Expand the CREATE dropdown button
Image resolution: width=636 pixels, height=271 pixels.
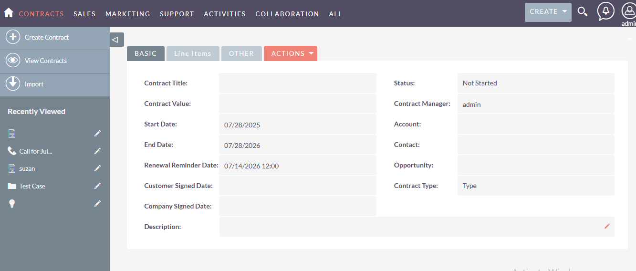pyautogui.click(x=548, y=12)
